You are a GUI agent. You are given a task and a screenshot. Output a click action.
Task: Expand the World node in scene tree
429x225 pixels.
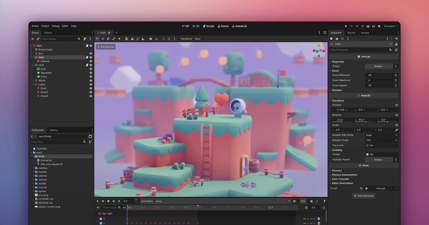coord(33,81)
